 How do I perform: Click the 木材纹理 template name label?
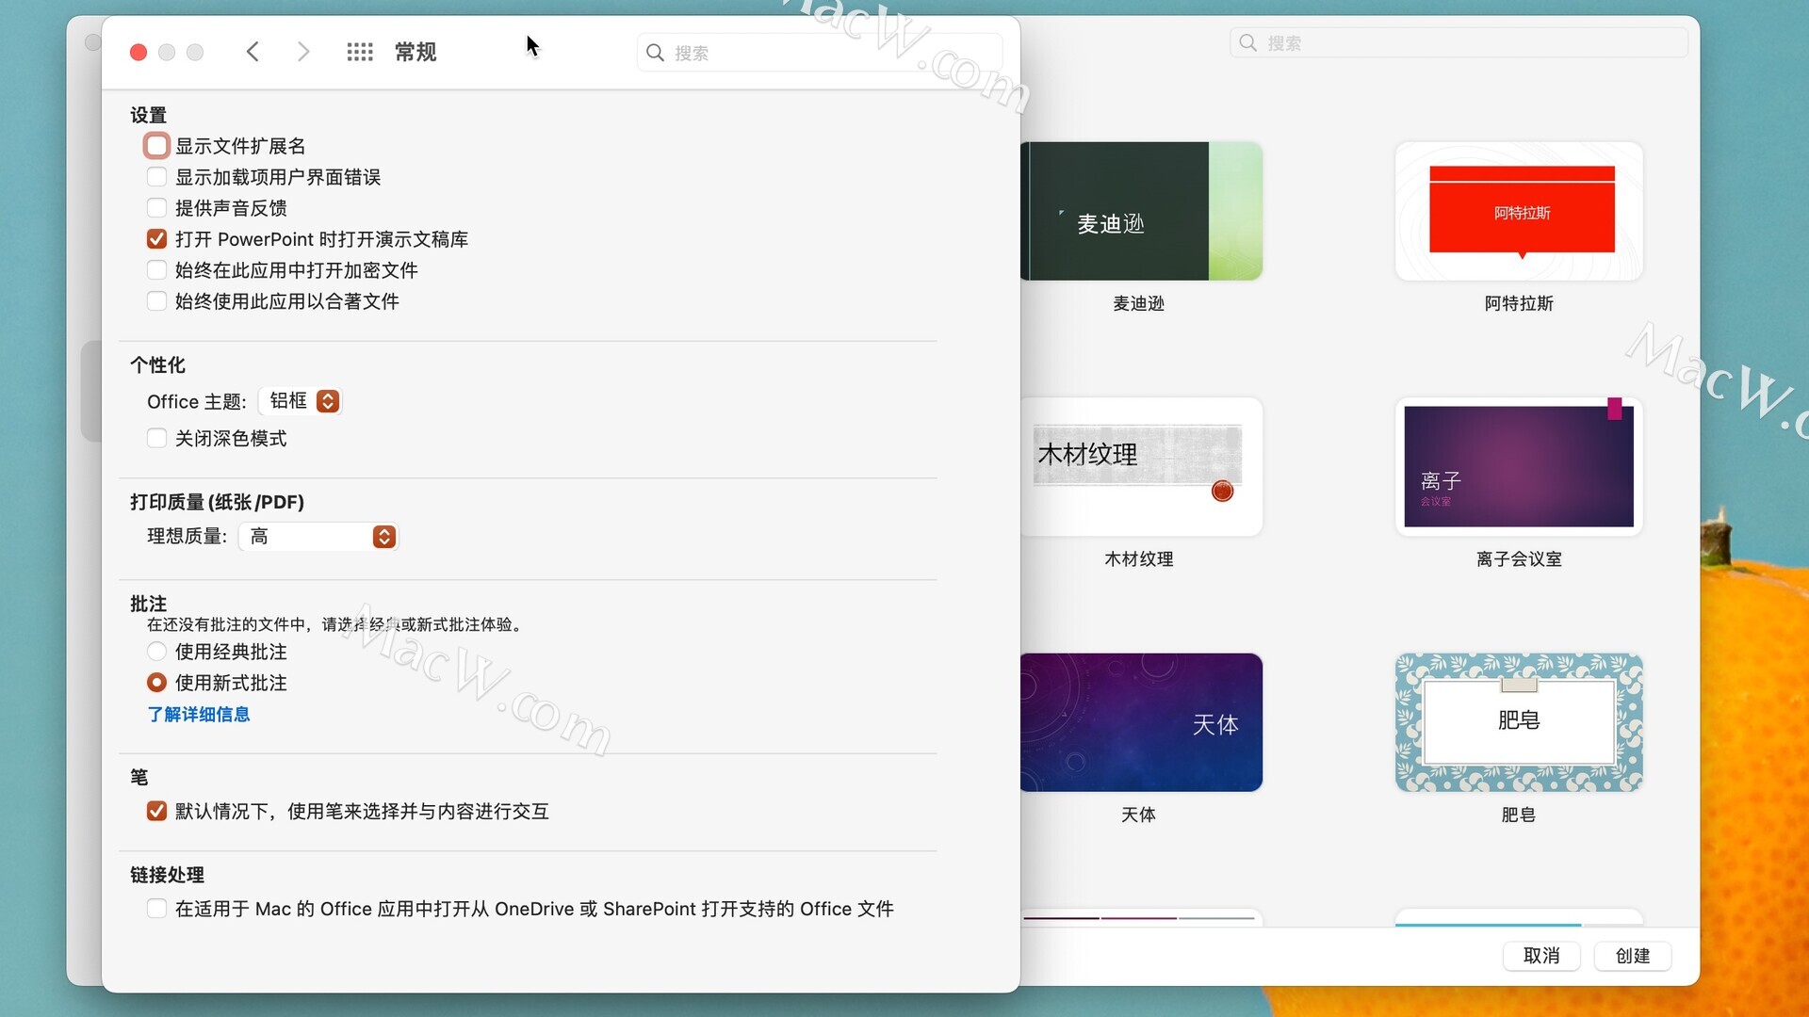point(1139,559)
